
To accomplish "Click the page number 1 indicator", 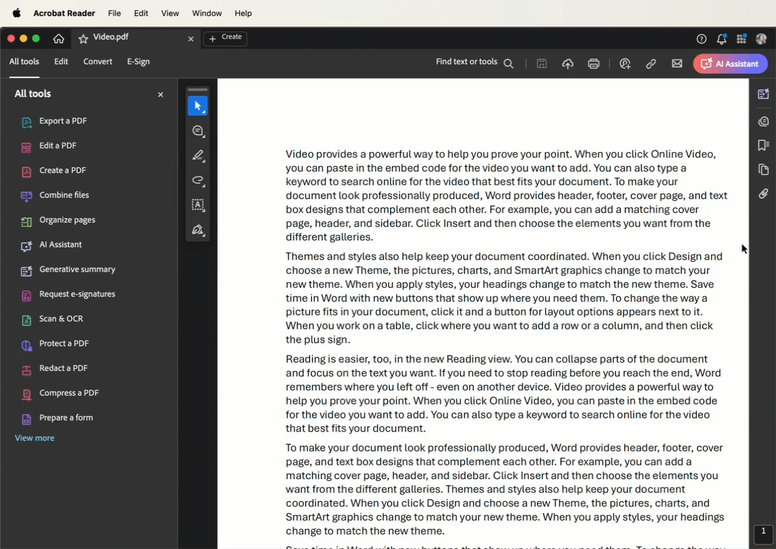I will 764,533.
